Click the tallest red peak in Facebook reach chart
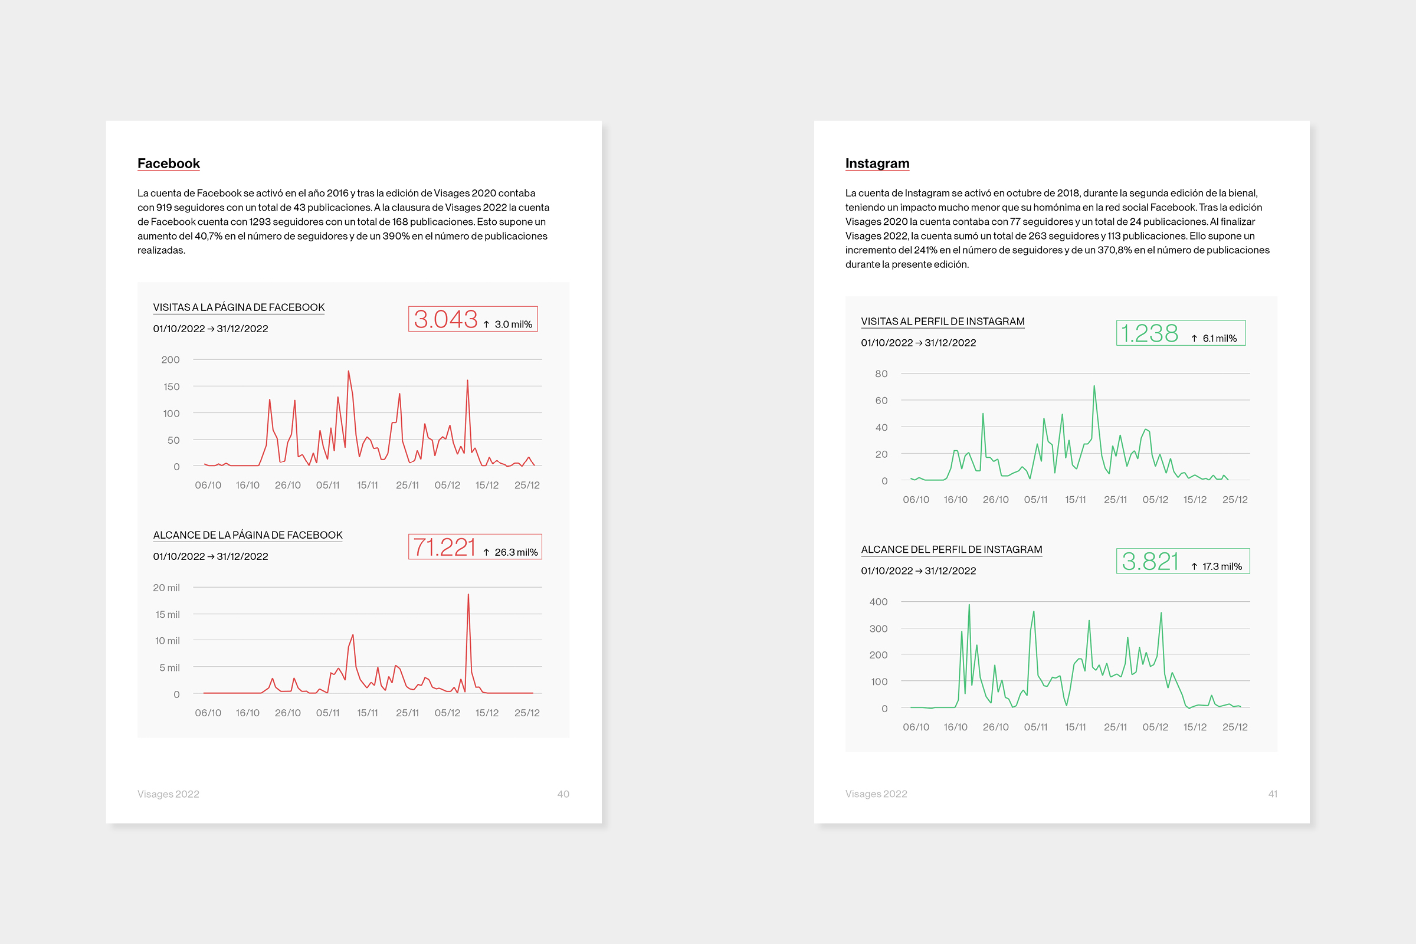Image resolution: width=1416 pixels, height=944 pixels. (468, 596)
